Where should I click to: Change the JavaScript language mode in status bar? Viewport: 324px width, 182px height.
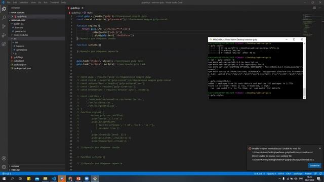(x=298, y=174)
